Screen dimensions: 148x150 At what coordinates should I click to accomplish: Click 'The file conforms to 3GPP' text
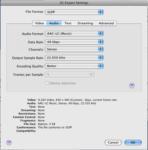[x=55, y=127]
